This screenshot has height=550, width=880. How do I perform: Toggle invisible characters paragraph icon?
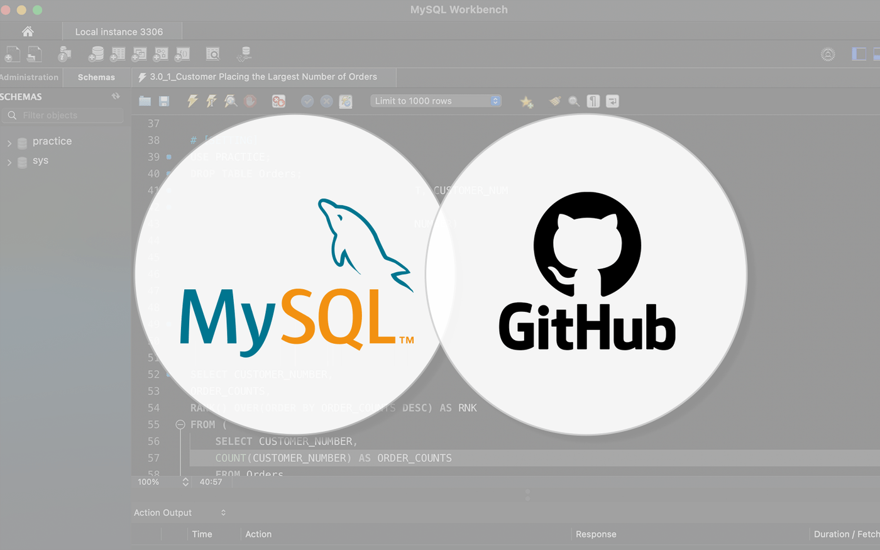(593, 101)
